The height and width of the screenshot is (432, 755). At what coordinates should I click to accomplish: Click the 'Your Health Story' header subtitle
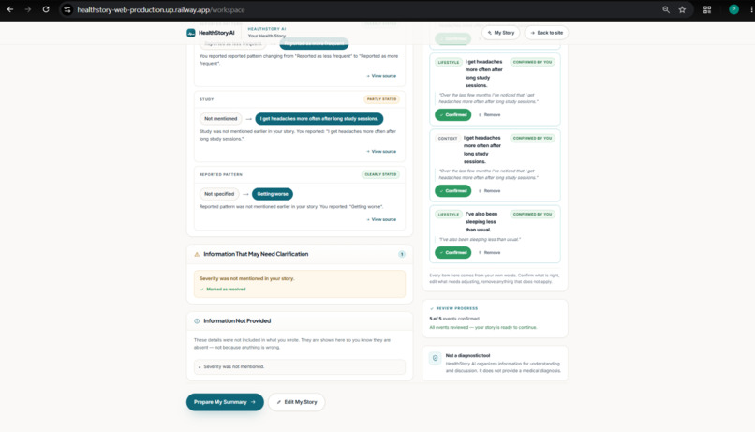[267, 36]
